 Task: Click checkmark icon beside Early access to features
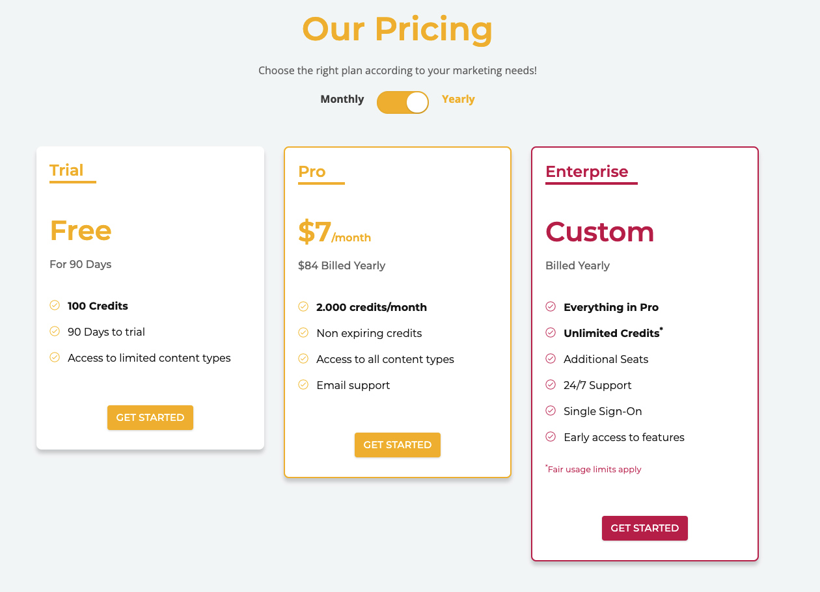click(x=551, y=437)
